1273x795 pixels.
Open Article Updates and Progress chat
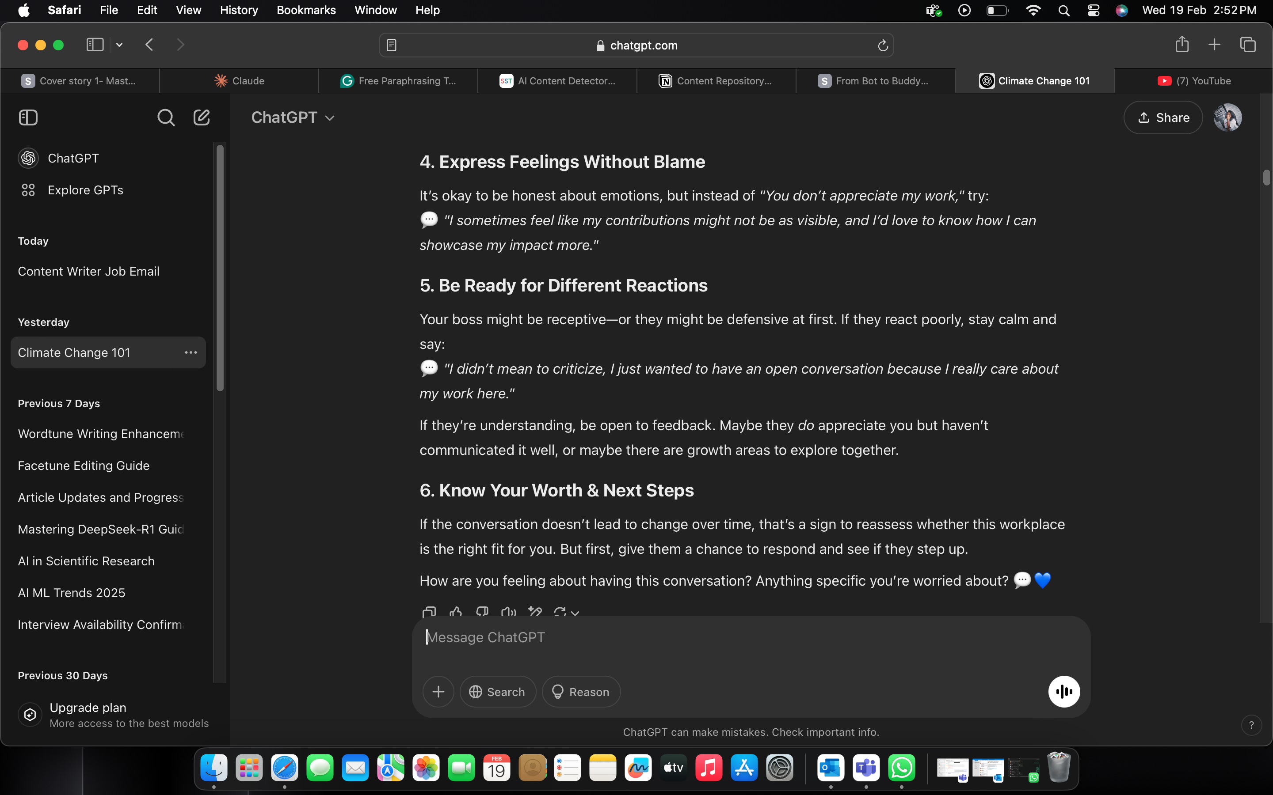coord(108,497)
